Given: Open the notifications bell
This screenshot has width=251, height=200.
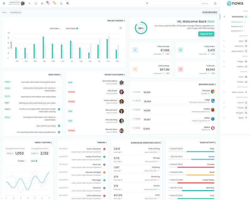Looking at the screenshot, I should point(48,3).
